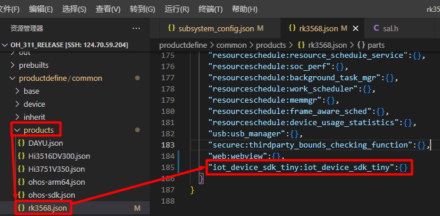This screenshot has width=440, height=216.
Task: Click breadcrumb segment products
Action: point(271,45)
